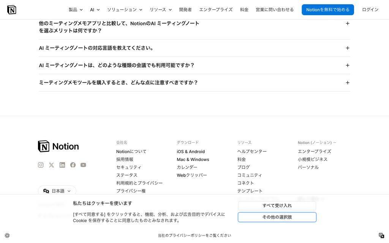Open cookie settings gear icon at bottom-left
Screen dimensions: 389x243
[x=7, y=235]
